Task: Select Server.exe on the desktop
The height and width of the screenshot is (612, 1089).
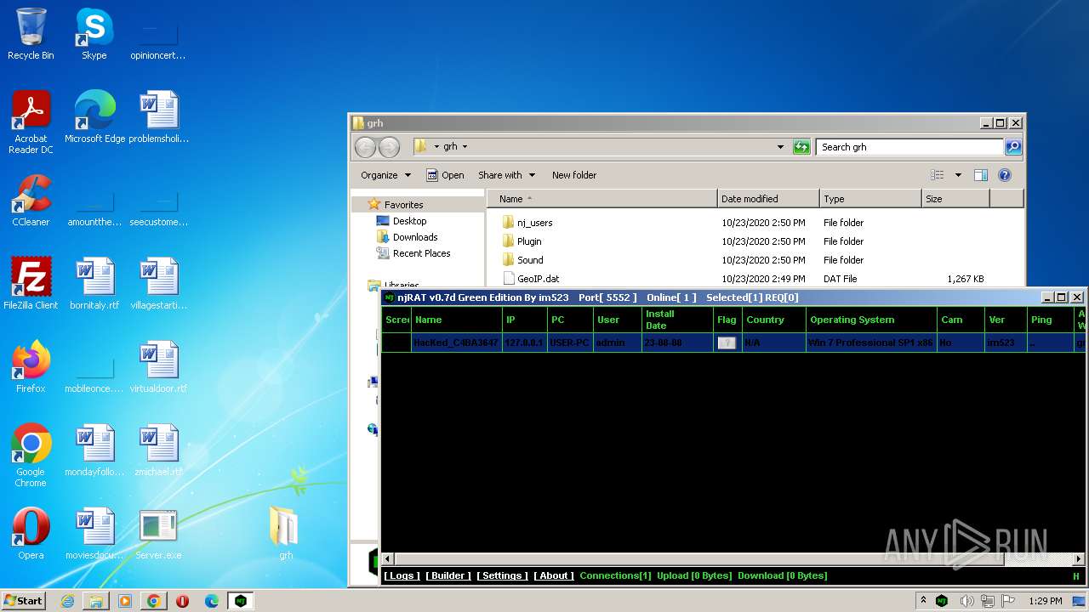Action: point(158,534)
